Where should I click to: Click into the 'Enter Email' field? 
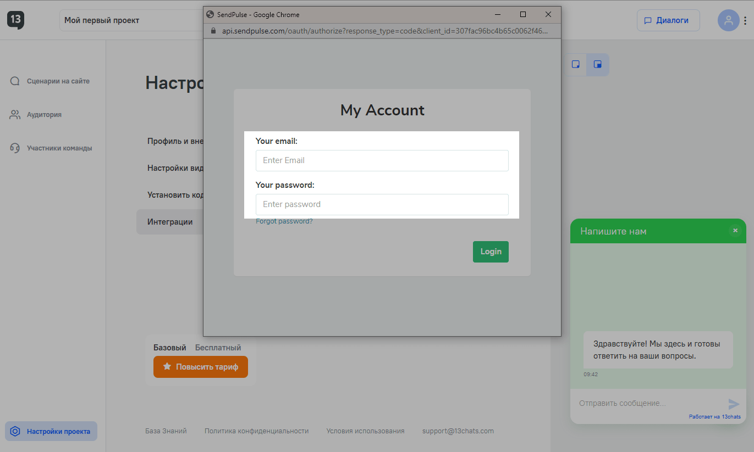coord(382,160)
